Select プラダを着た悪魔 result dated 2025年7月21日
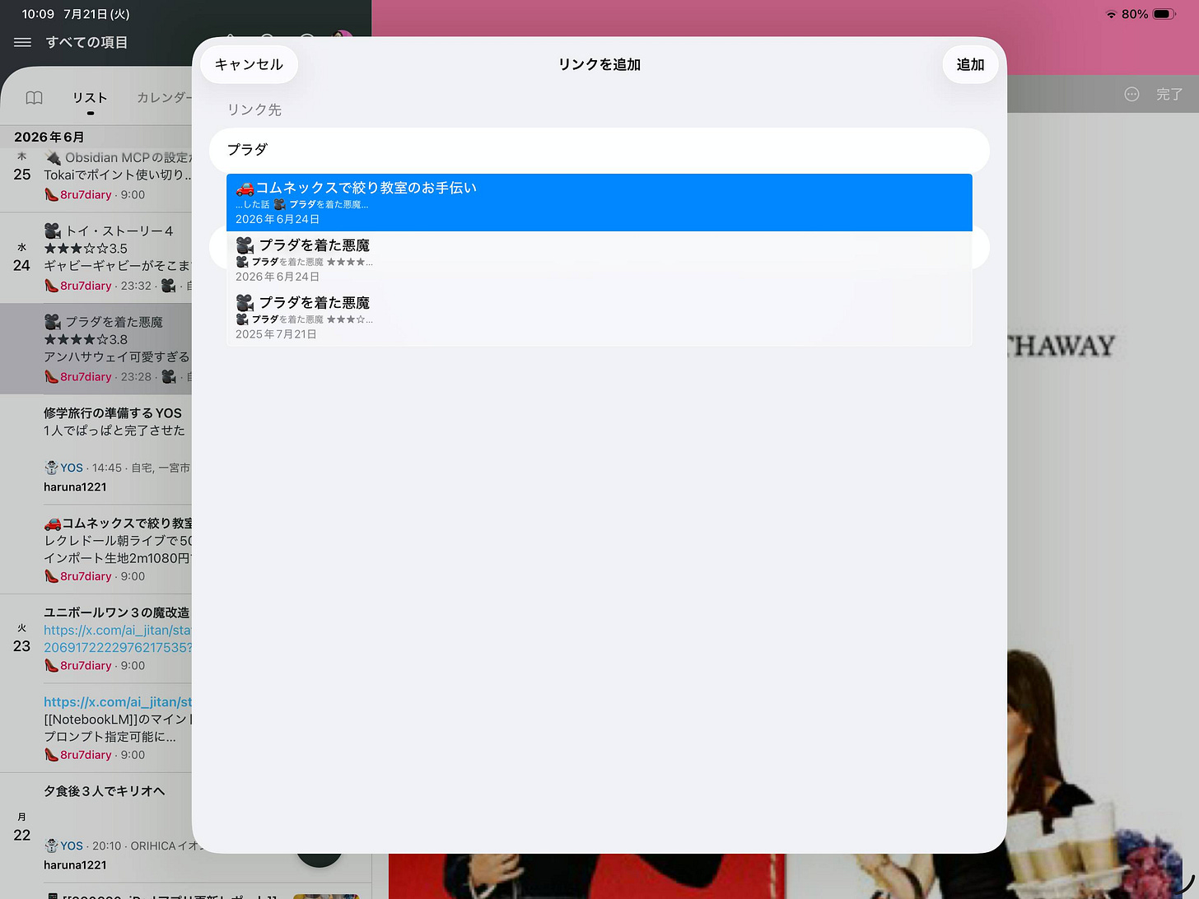Screen dimensions: 1199x899 [x=599, y=318]
